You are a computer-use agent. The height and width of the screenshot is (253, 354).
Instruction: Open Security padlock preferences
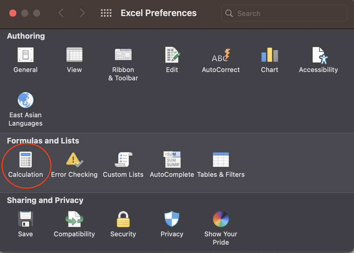click(x=123, y=219)
